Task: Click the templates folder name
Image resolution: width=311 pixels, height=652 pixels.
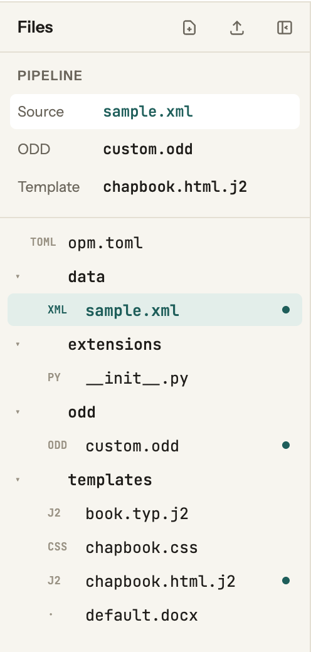Action: point(110,480)
